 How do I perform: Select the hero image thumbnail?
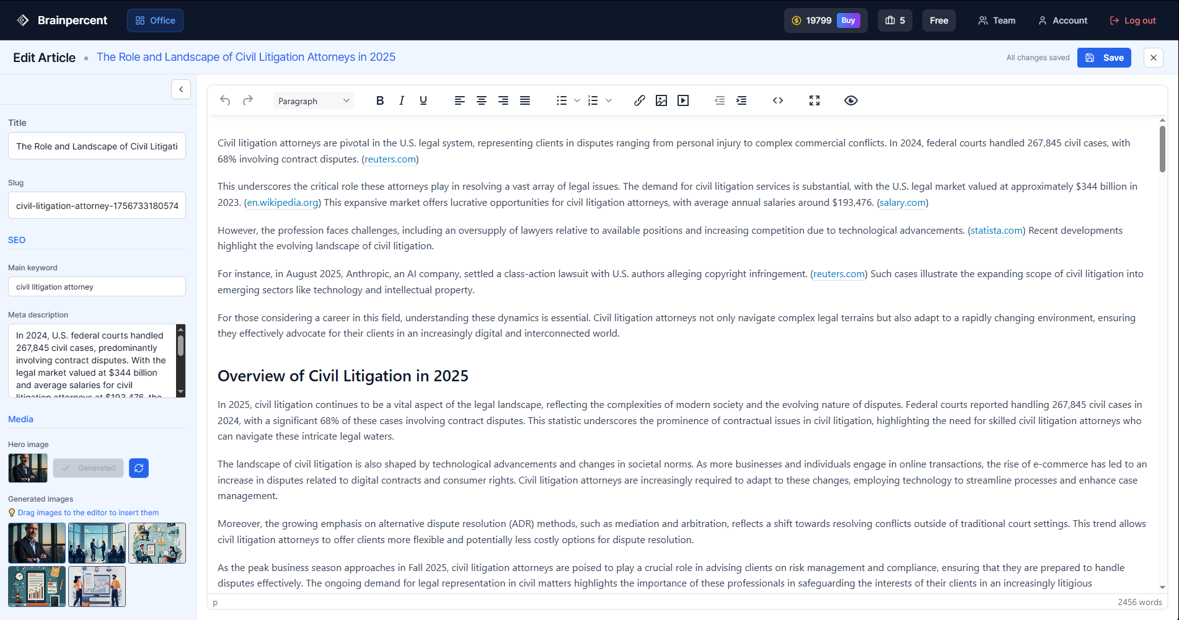(x=28, y=468)
